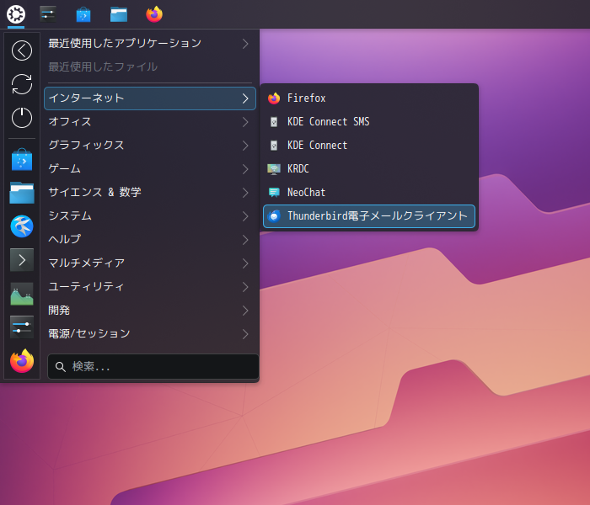Click the Firefox icon in the Internet submenu
590x505 pixels.
[274, 98]
